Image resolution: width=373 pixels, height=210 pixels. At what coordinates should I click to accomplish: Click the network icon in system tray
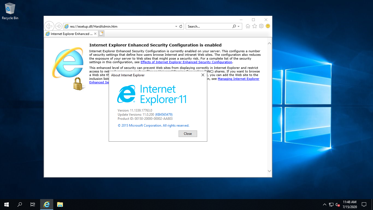point(331,204)
